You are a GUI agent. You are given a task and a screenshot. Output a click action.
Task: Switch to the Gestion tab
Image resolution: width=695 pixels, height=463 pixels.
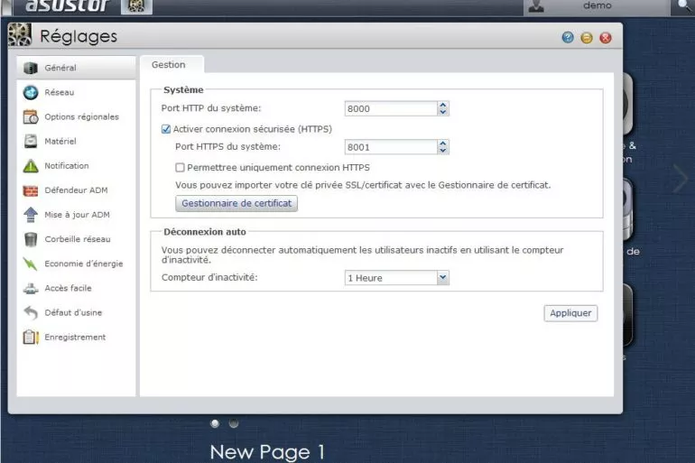(169, 65)
